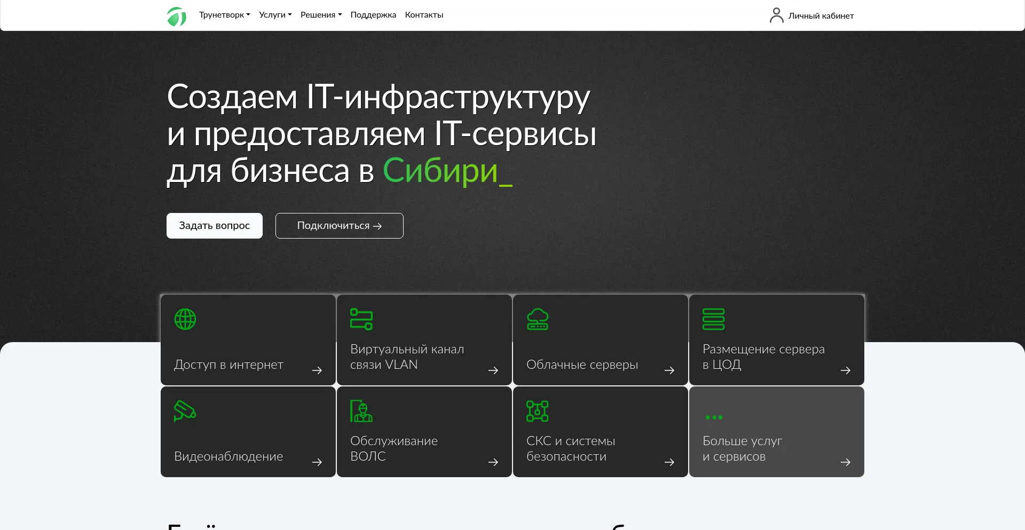Click the three green dots icon
This screenshot has height=530, width=1025.
click(714, 417)
